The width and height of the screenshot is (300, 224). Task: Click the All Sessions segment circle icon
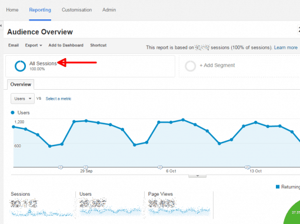20,66
